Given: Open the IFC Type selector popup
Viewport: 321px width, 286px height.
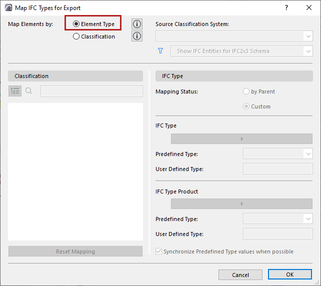Looking at the screenshot, I should (x=241, y=138).
